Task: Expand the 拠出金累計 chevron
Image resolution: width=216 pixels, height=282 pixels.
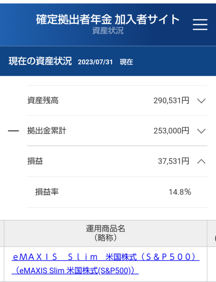Action: tap(201, 131)
